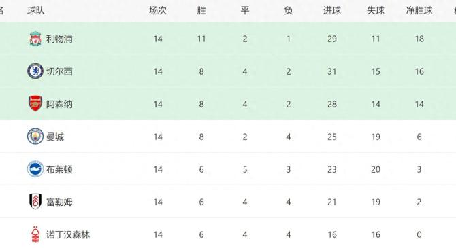Select the 曼城 team name

(55, 137)
